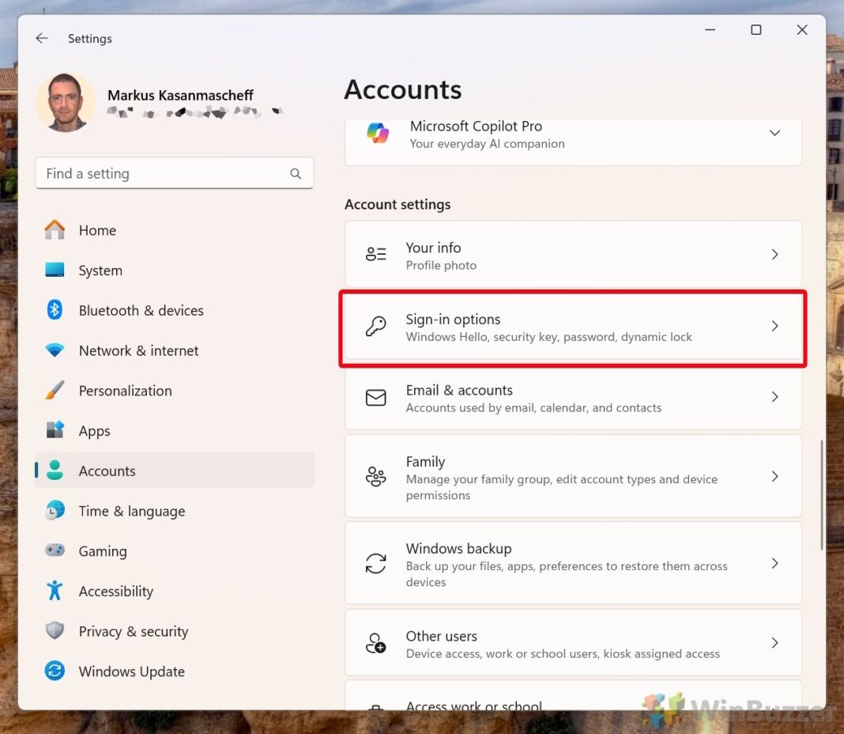
Task: Click the Family chevron arrow
Action: pos(774,476)
